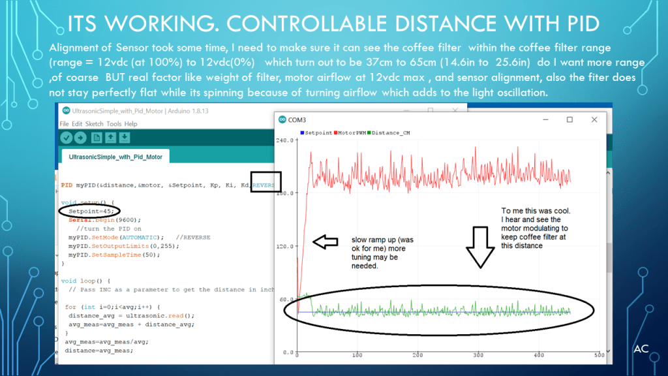Click the Arduino logo in the IDE title bar
The height and width of the screenshot is (376, 668).
(65, 110)
